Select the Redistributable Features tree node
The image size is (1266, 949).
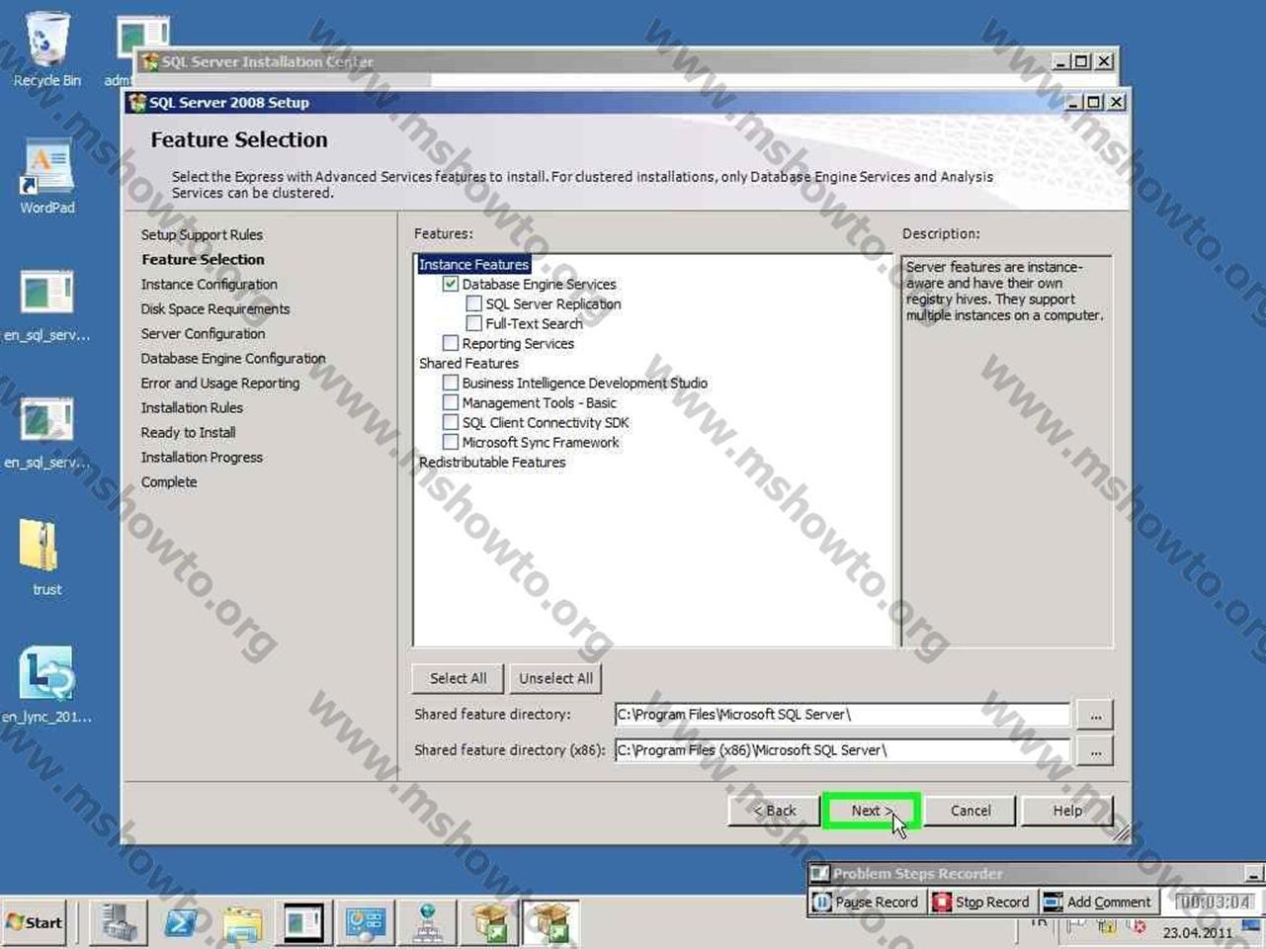click(492, 462)
